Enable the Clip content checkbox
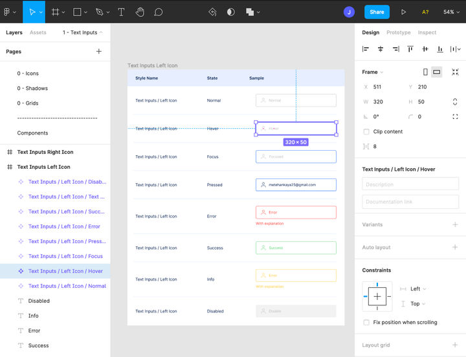This screenshot has height=357, width=466. (367, 131)
